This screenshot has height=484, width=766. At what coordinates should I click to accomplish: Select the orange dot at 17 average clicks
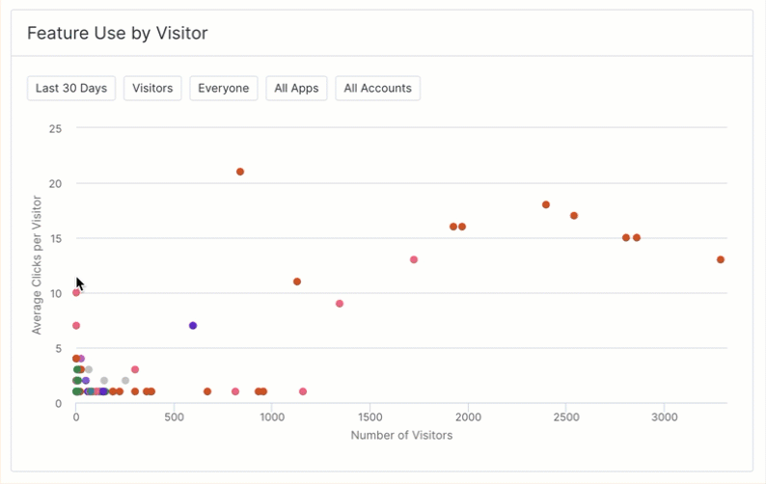(x=574, y=216)
